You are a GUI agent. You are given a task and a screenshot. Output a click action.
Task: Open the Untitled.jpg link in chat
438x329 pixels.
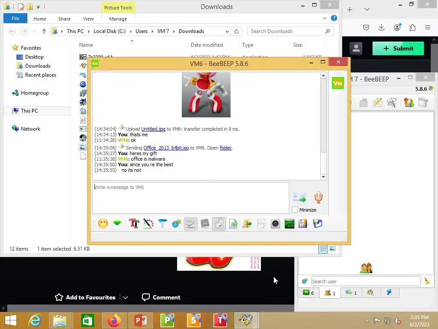153,129
